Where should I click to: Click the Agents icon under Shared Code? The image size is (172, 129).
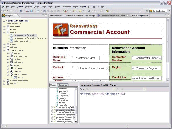coord(12,53)
